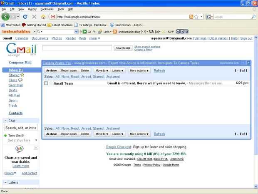Click the Google Talk bubble icon

click(20, 149)
